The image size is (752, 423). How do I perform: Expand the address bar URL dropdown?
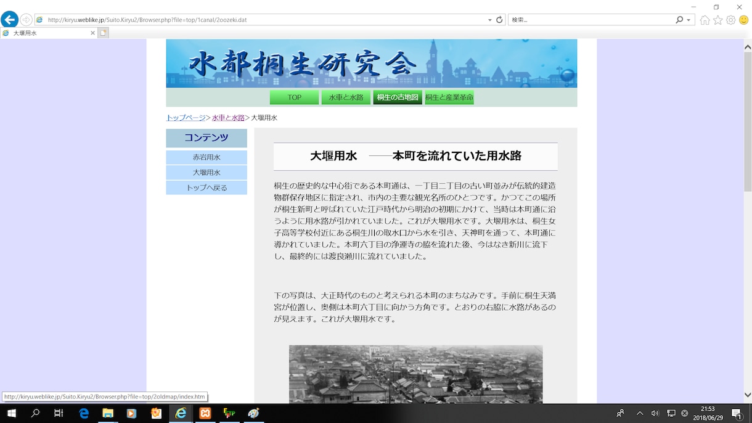click(x=490, y=20)
